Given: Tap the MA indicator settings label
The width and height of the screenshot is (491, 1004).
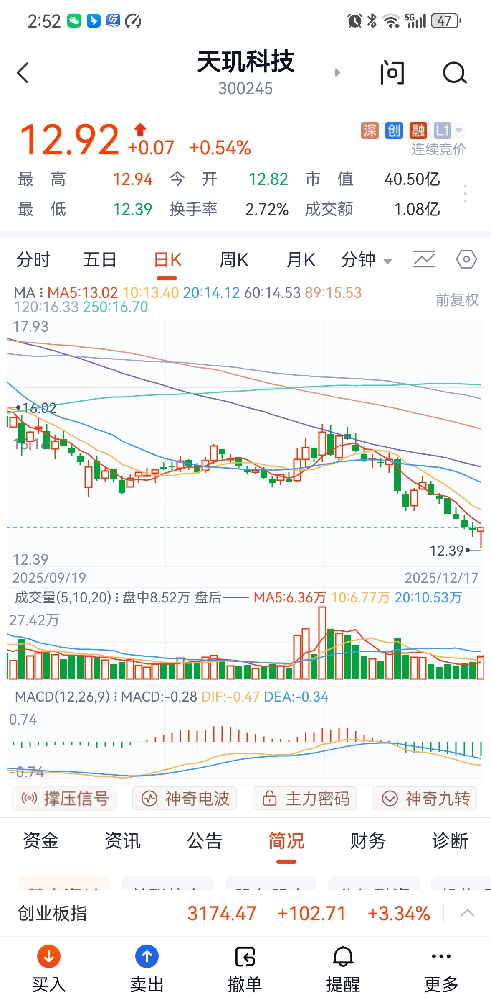Looking at the screenshot, I should click(x=28, y=293).
